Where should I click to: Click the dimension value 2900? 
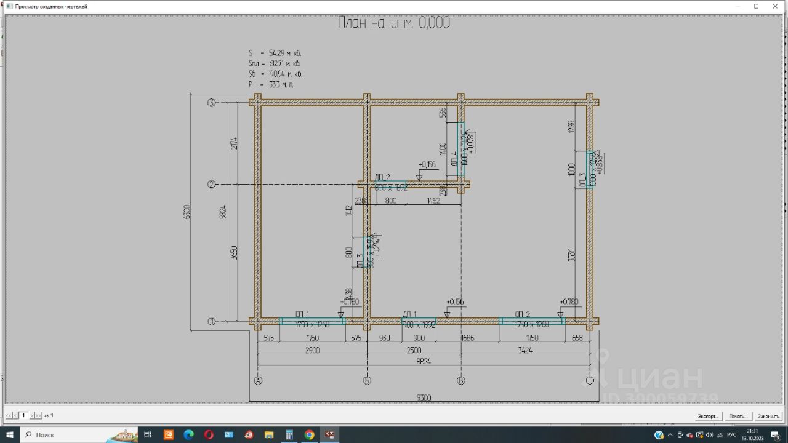312,350
